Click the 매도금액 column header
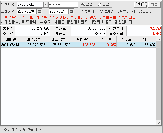163x133 pixels. (x=58, y=39)
